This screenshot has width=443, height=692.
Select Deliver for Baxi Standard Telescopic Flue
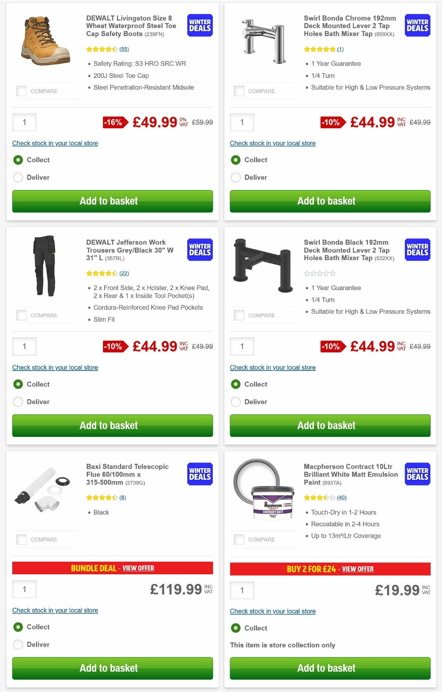pos(18,644)
